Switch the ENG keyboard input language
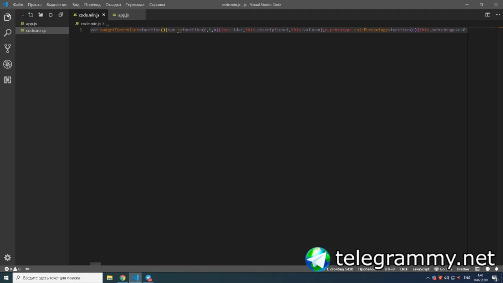The height and width of the screenshot is (283, 503). 467,278
